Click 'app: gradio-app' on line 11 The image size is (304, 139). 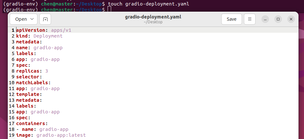pyautogui.click(x=38, y=88)
